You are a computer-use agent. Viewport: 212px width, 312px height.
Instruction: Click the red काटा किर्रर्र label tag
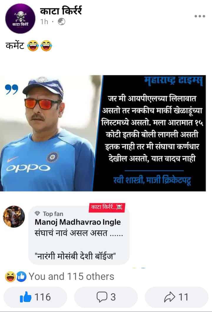coord(107,208)
